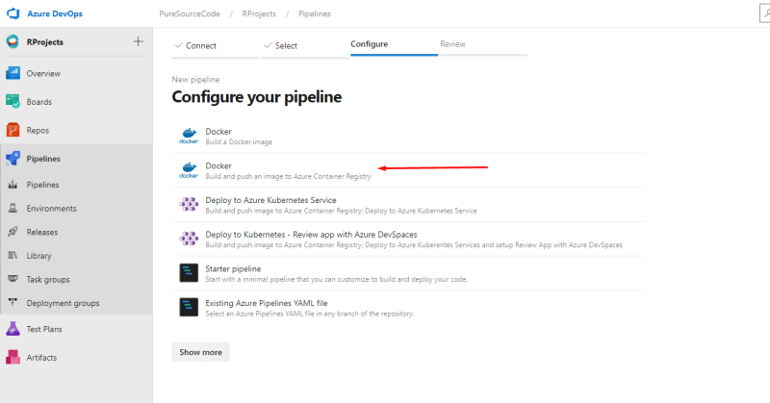
Task: Choose 'Build and push an image to Azure Container Registry'
Action: 408,170
